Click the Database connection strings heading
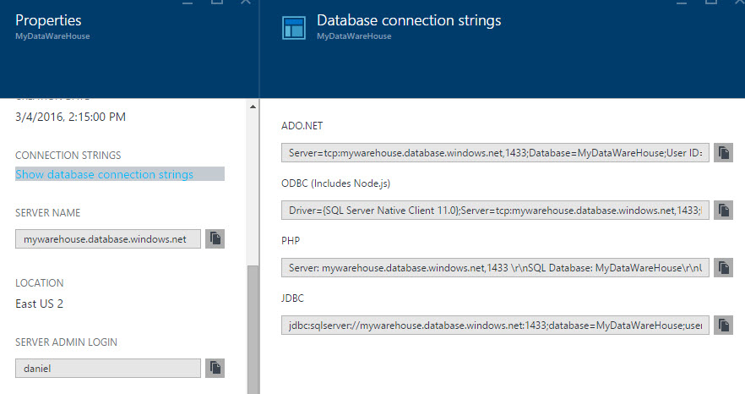Screen dimensions: 745x394 coord(408,19)
